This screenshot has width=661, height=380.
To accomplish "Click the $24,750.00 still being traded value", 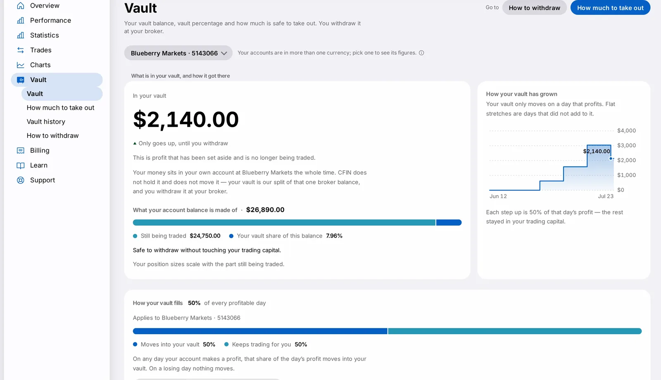I will coord(205,236).
